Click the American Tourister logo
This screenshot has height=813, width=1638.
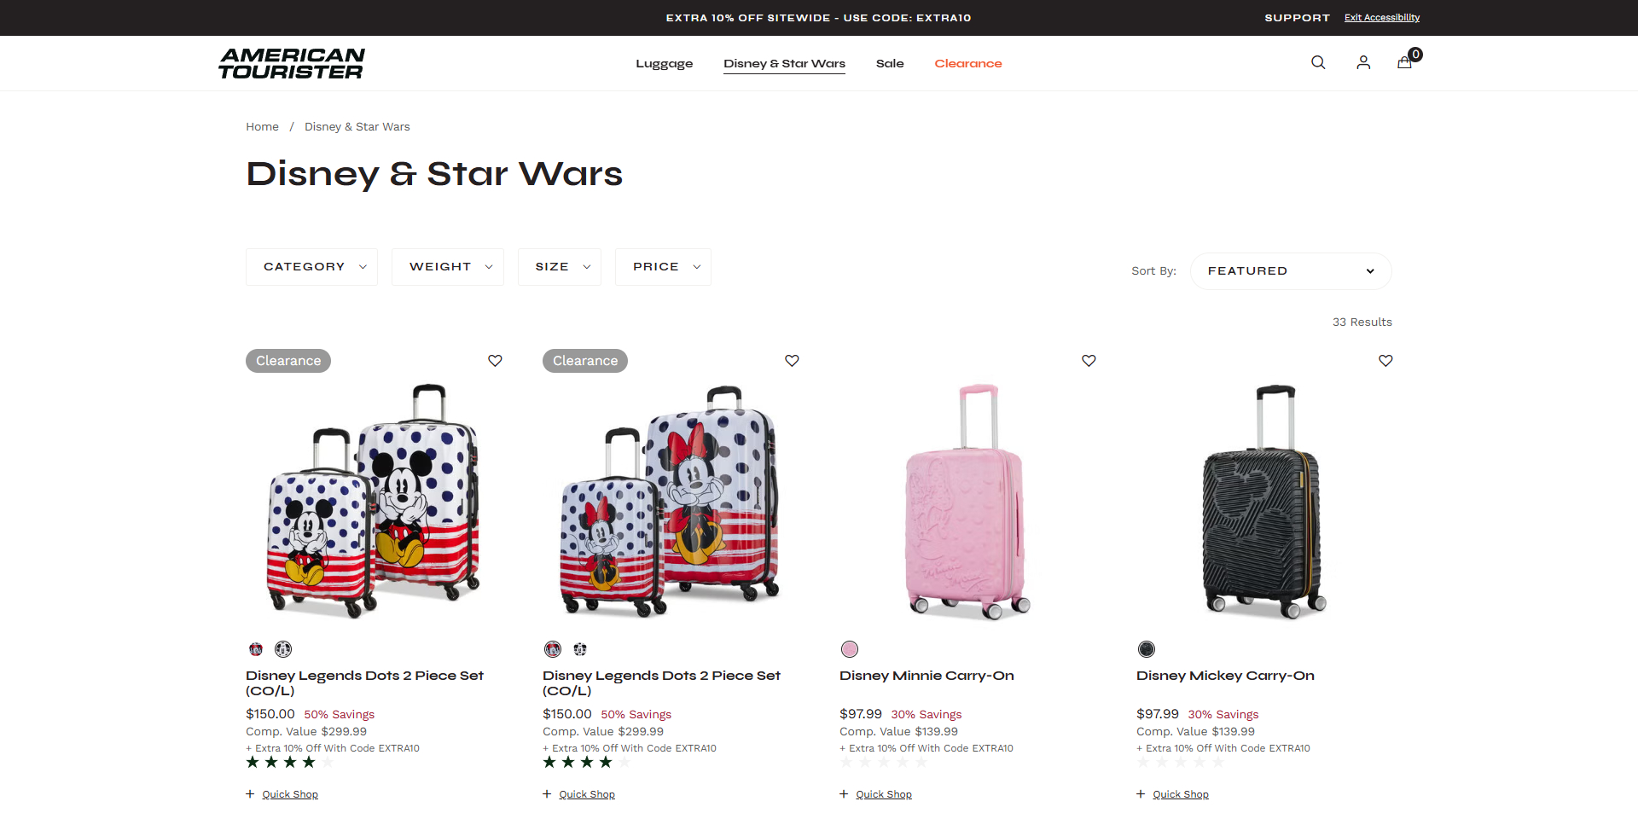293,62
